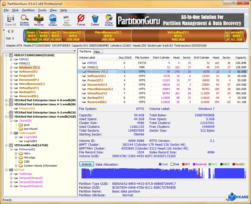Viewport: 251px width, 204px height.
Task: Click the Volume GUID value
Action: coord(144,156)
